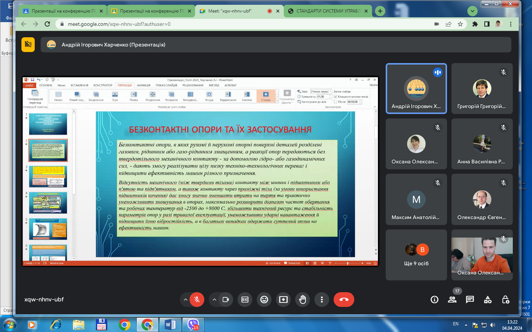Click the red leave call button

click(344, 300)
